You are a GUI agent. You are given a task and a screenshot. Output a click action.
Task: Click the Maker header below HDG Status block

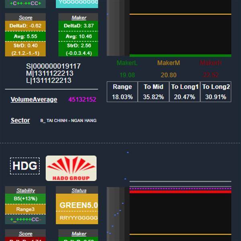coord(79,234)
